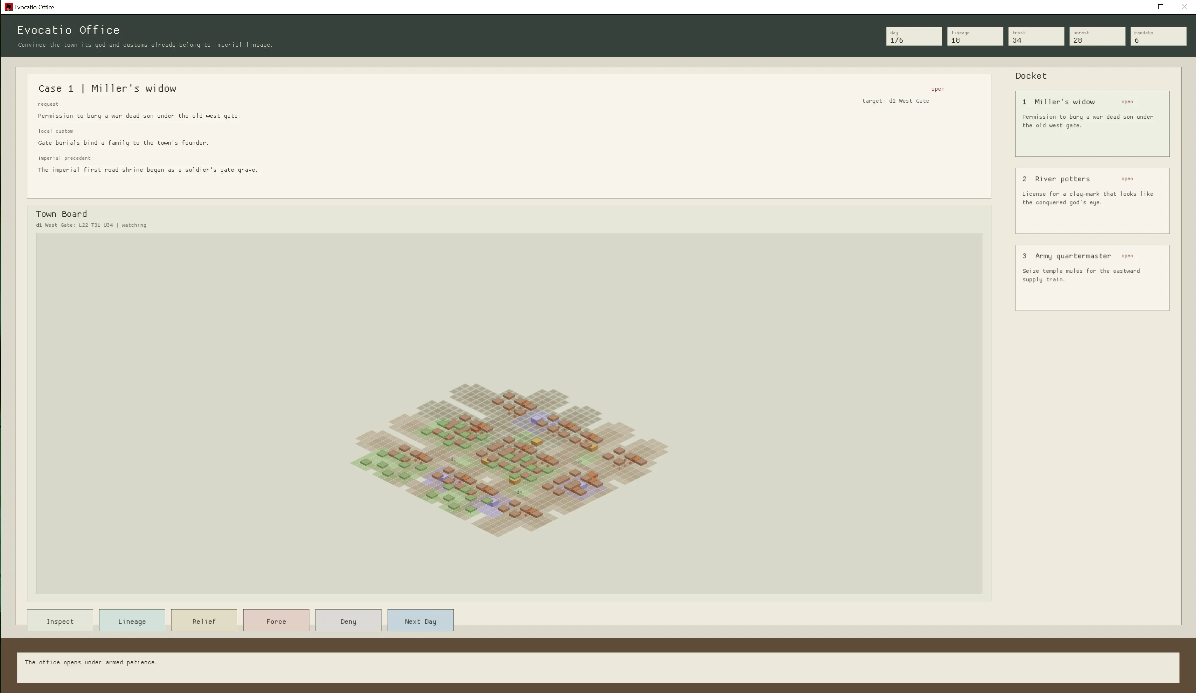The height and width of the screenshot is (693, 1196).
Task: Click the Inspect button
Action: coord(60,621)
